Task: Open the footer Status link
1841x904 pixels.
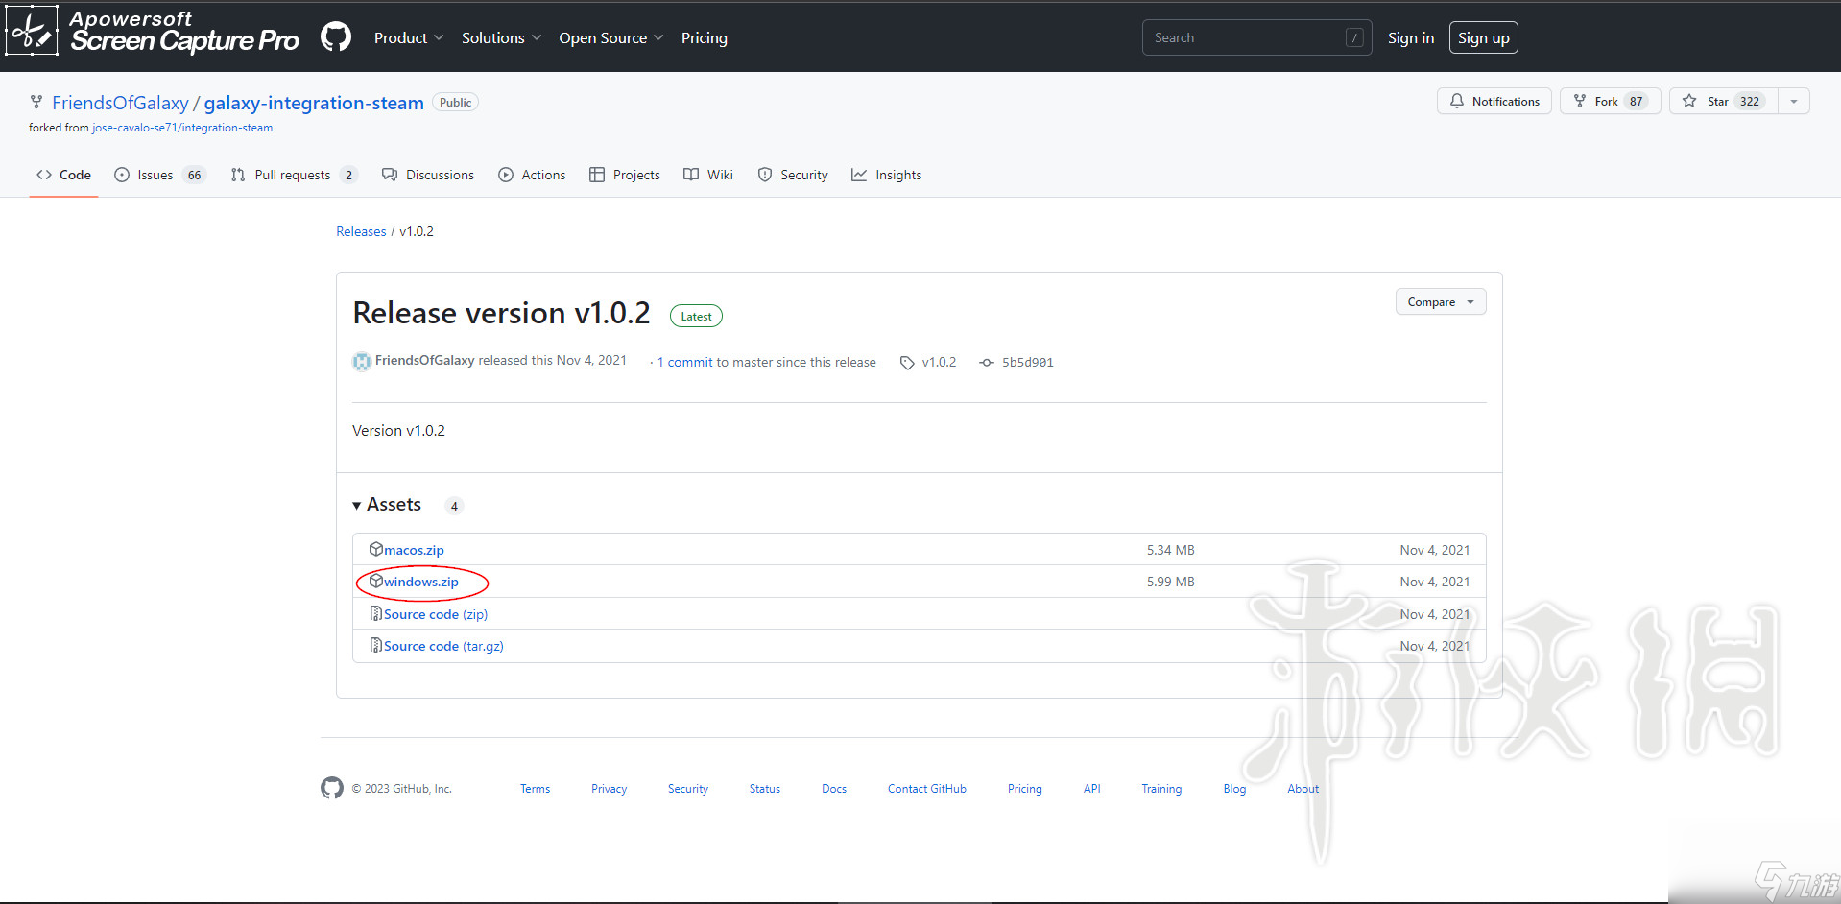Action: pos(765,789)
